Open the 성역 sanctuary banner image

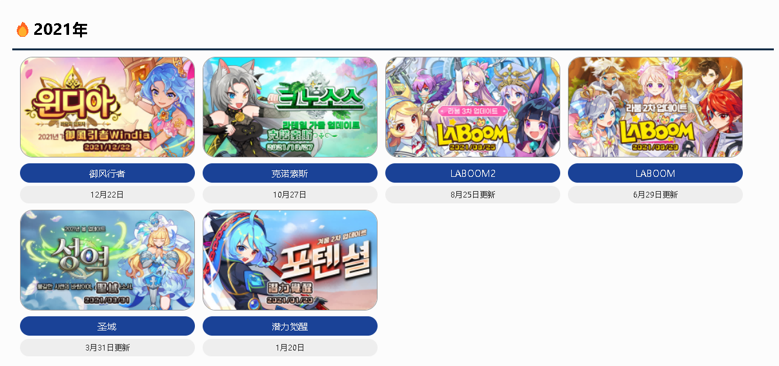pyautogui.click(x=107, y=260)
